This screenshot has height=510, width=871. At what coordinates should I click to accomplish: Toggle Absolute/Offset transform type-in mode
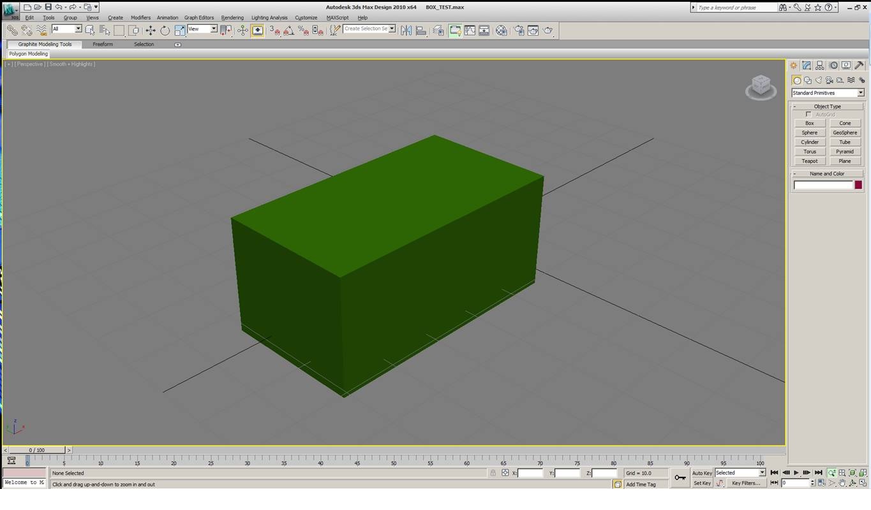click(505, 473)
